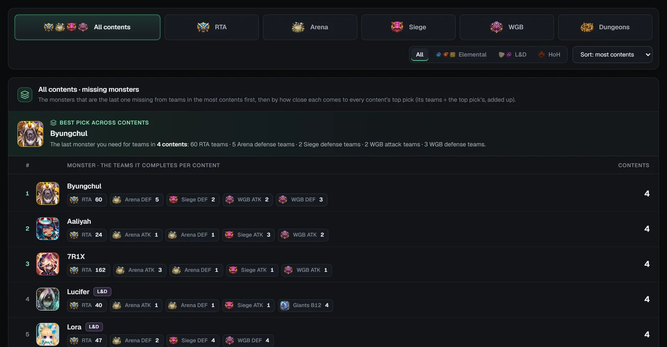This screenshot has height=347, width=667.
Task: Filter by Elemental monsters
Action: point(461,55)
